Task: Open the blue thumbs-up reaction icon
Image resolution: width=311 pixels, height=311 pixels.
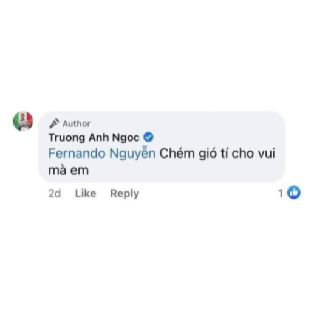Action: 294,193
